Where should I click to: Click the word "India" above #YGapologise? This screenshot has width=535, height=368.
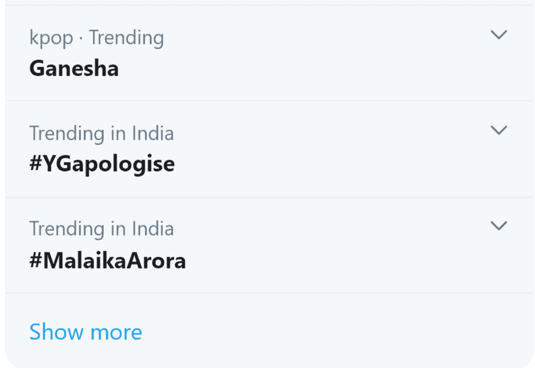coord(152,133)
